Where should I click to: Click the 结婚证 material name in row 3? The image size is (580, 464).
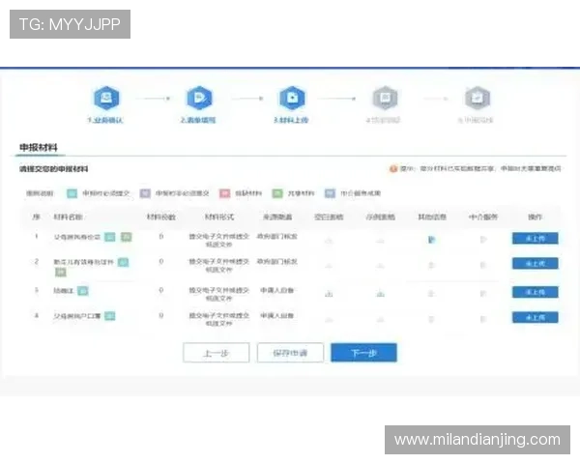64,291
